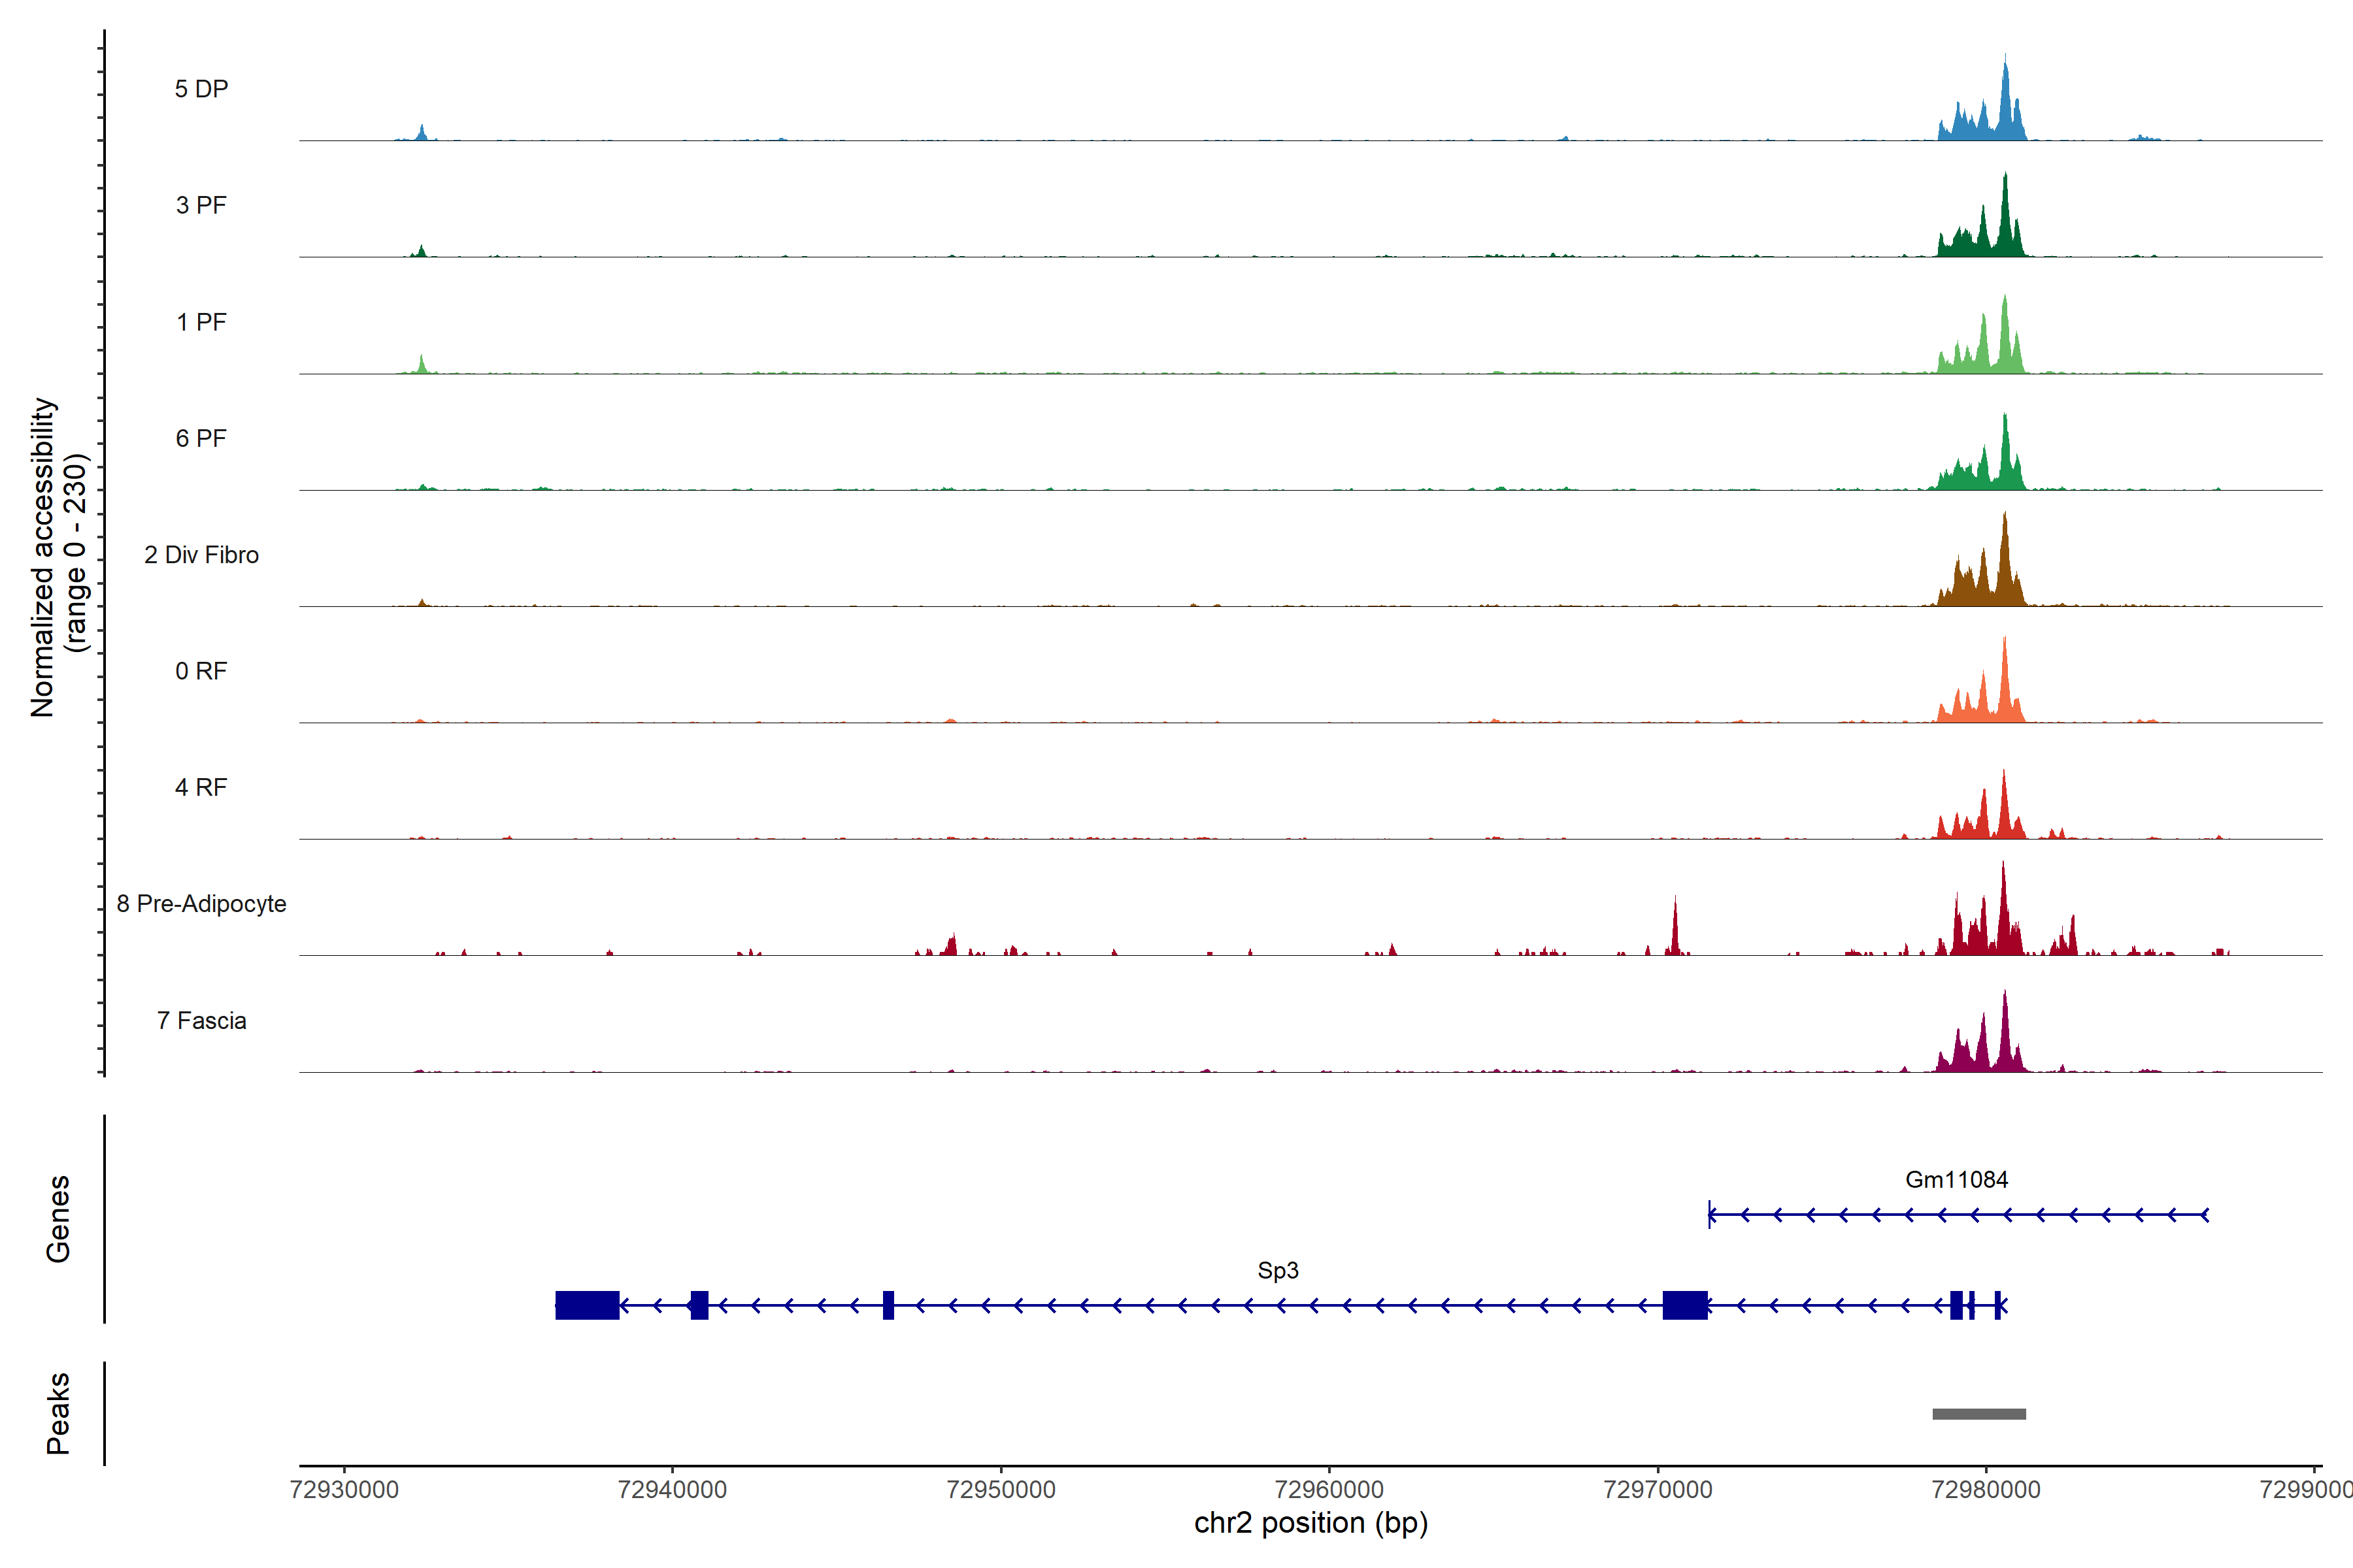Click the largest Sp3 exon block at left end

pyautogui.click(x=587, y=1305)
